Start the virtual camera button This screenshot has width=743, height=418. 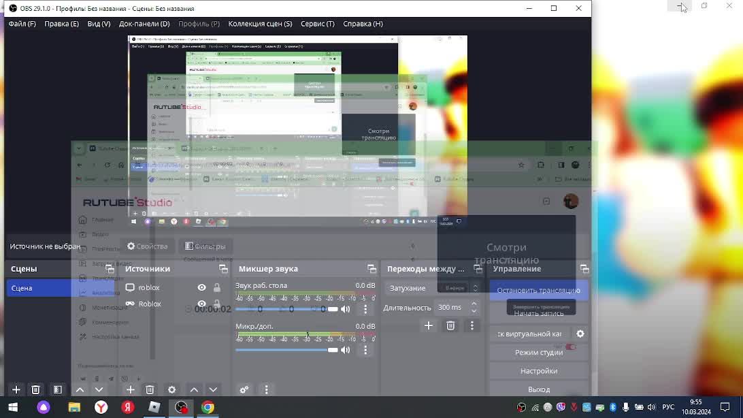point(530,334)
